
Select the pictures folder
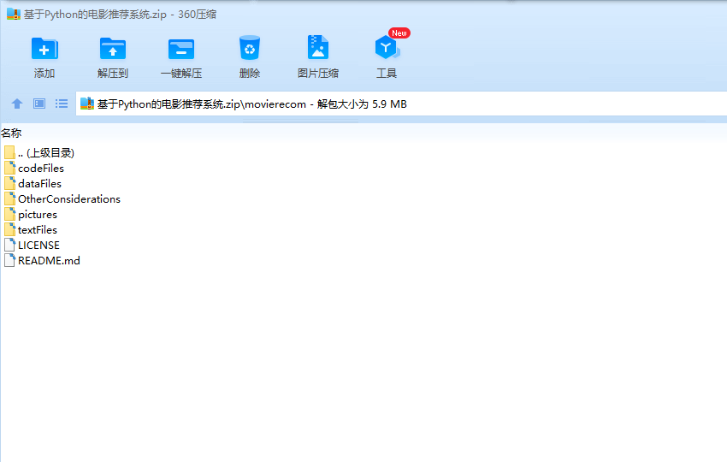pyautogui.click(x=31, y=214)
